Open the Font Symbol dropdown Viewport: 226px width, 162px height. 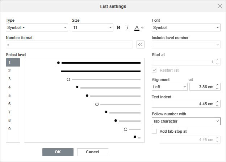tap(186, 27)
